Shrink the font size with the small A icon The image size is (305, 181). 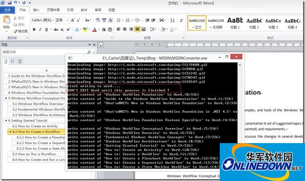coord(79,20)
